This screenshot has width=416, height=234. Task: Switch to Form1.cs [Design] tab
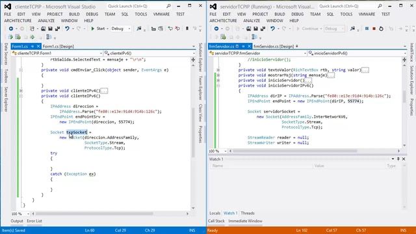pos(58,46)
